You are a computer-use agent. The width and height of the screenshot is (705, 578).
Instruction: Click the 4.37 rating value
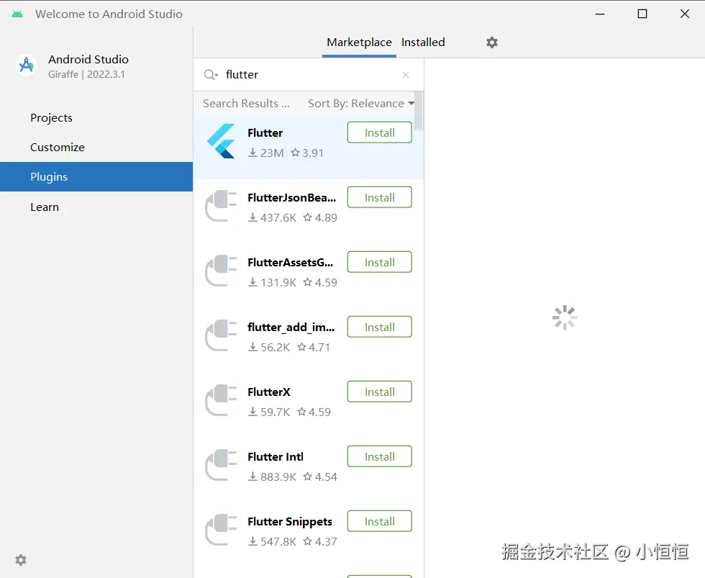coord(320,541)
